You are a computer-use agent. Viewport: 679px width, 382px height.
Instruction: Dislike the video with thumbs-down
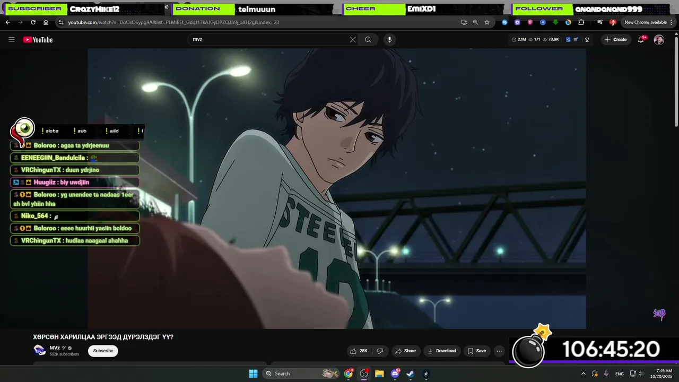coord(380,351)
